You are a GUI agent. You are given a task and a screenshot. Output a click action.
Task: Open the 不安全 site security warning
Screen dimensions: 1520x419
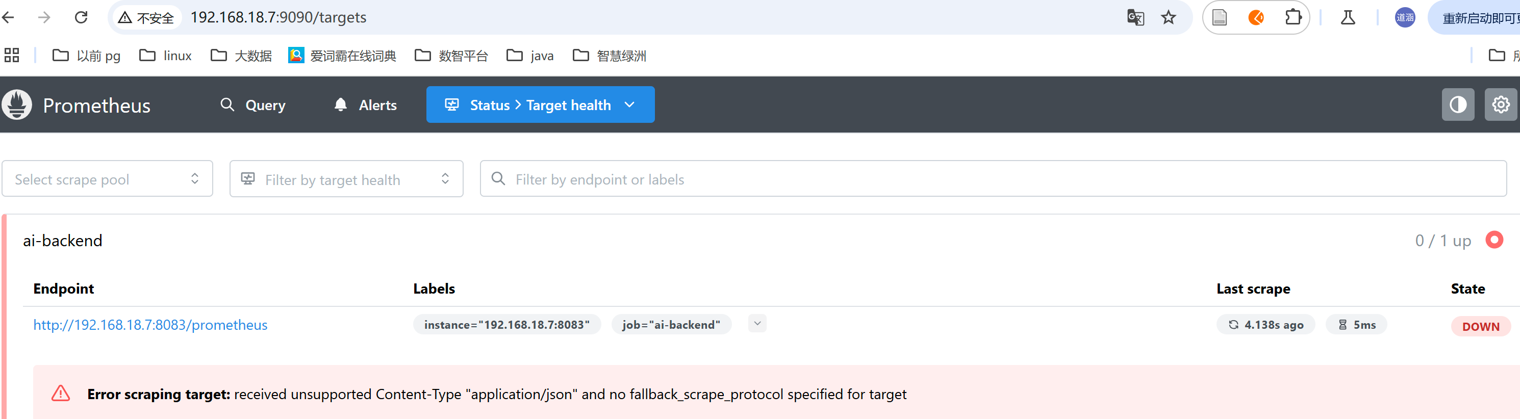coord(146,18)
